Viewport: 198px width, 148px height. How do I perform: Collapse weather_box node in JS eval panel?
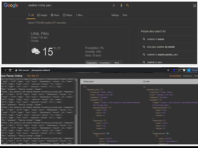click(x=161, y=89)
